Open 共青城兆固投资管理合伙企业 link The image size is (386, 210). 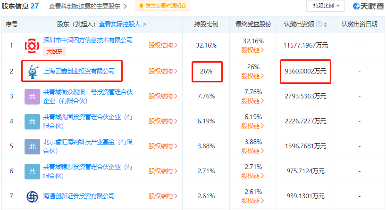[88, 121]
